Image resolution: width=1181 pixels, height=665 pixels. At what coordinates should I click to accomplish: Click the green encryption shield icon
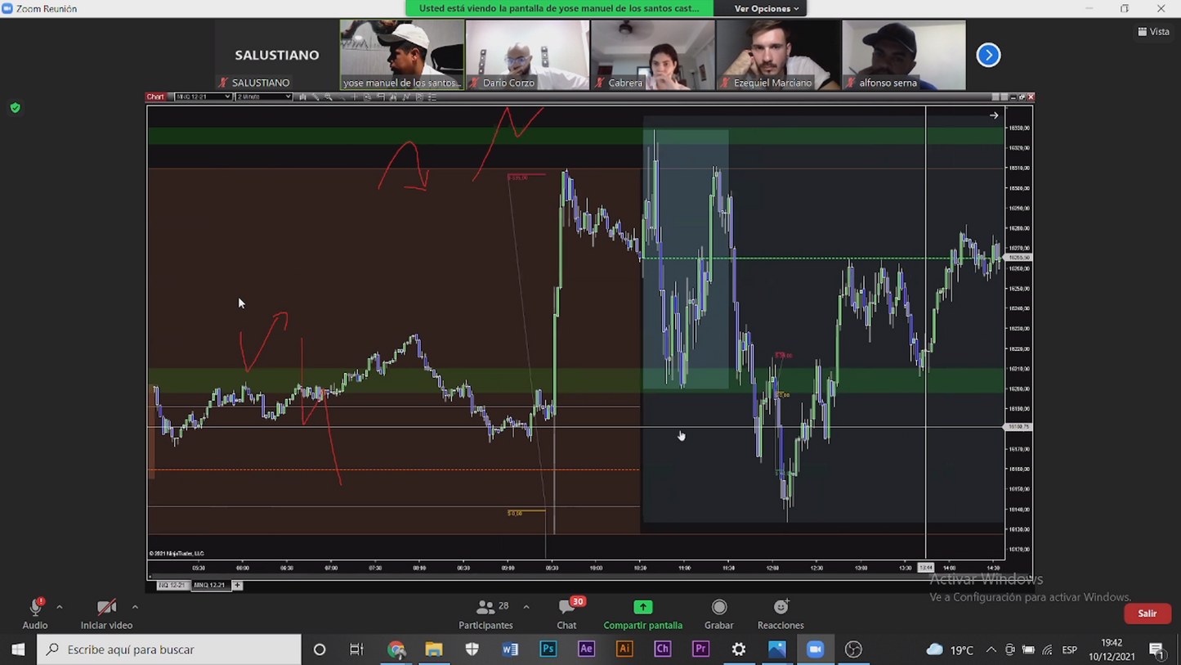click(16, 107)
